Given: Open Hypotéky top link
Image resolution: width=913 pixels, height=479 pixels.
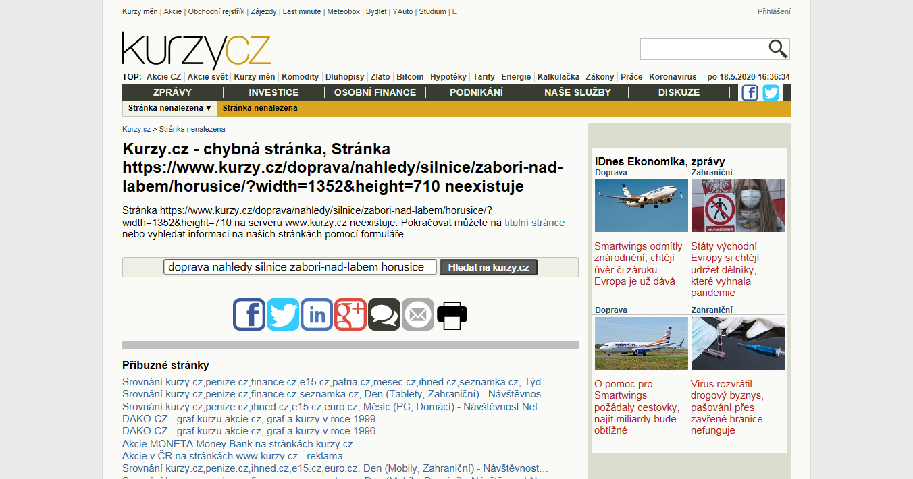Looking at the screenshot, I should point(448,77).
